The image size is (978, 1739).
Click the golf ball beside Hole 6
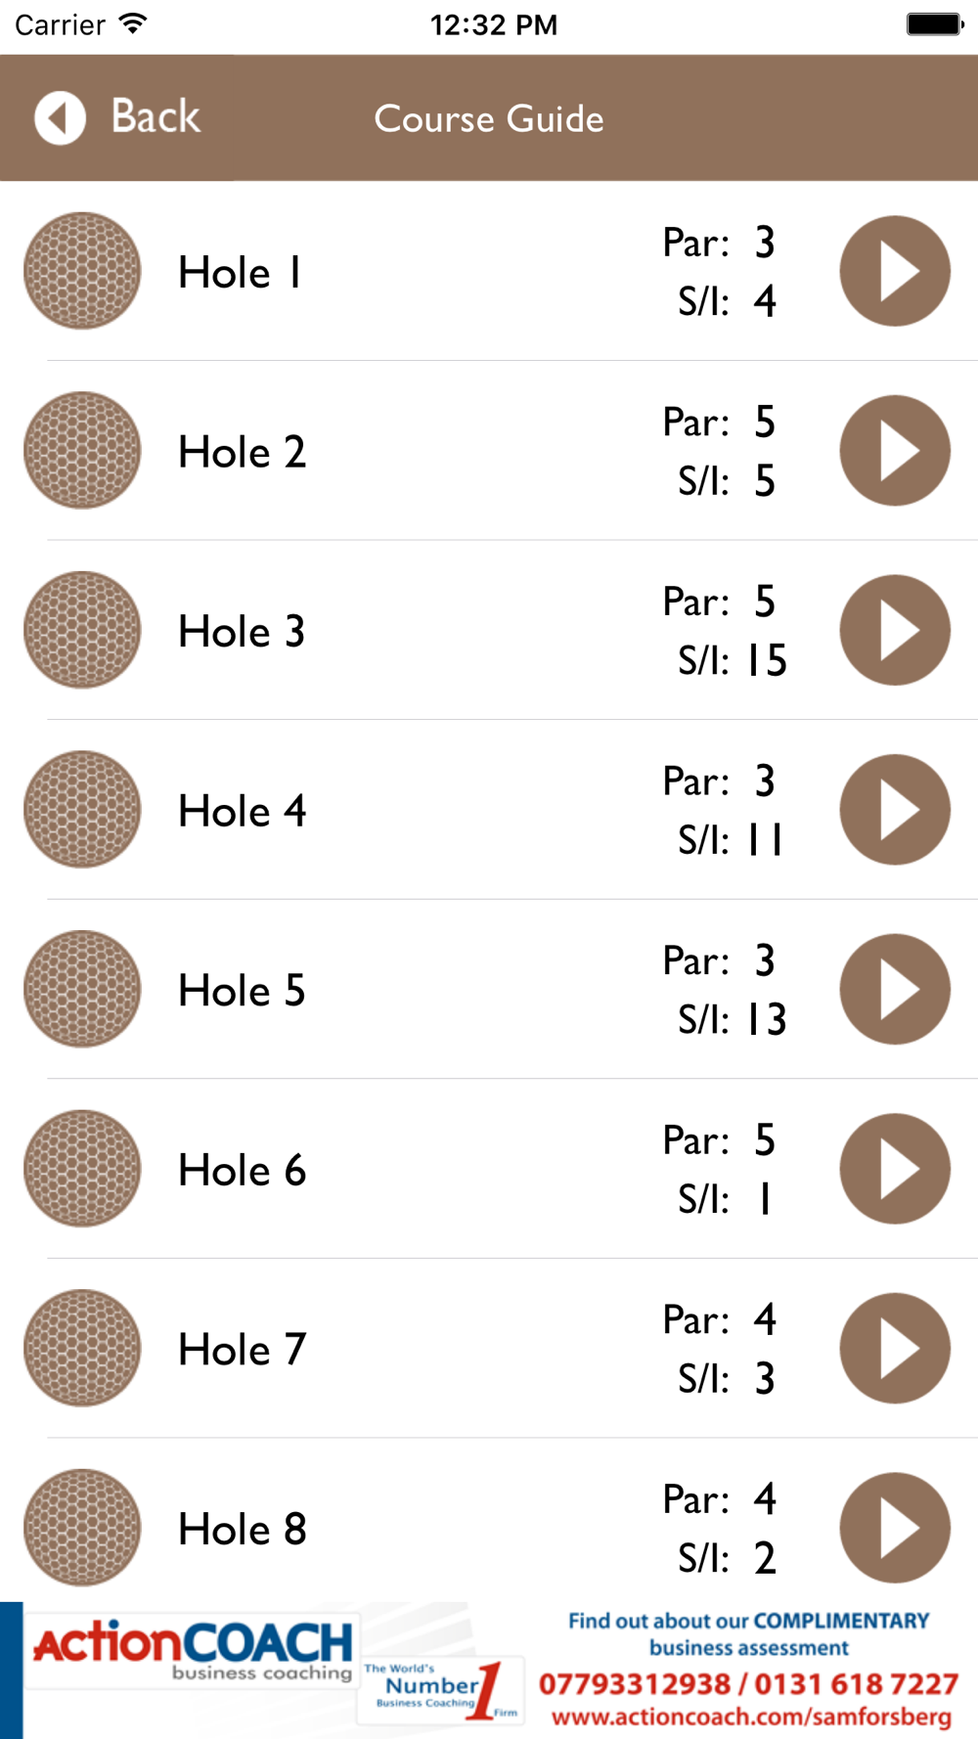click(82, 1169)
